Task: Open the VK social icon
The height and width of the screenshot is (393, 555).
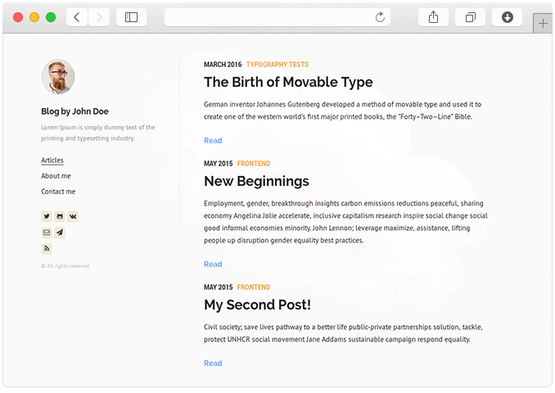Action: click(73, 216)
